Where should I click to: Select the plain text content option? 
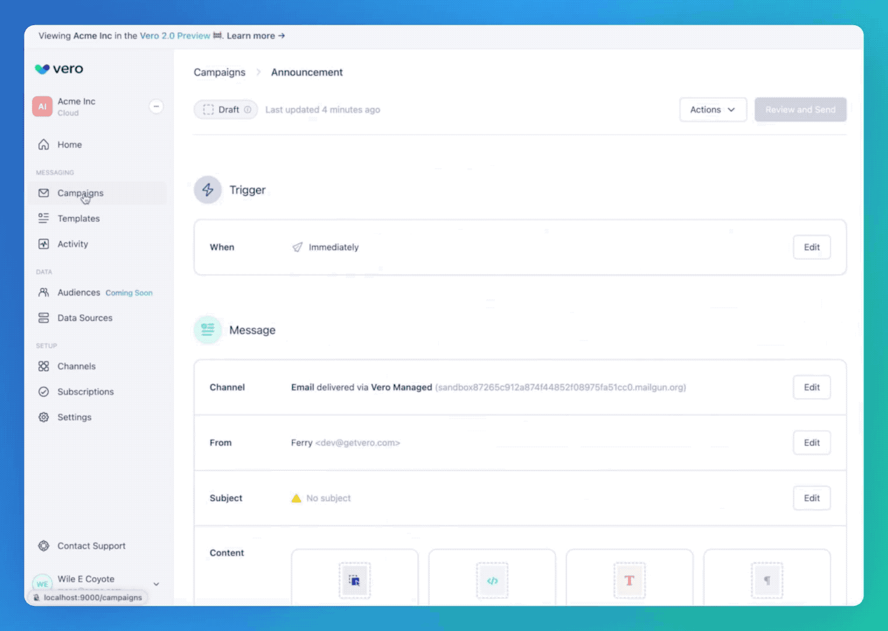[x=767, y=580]
